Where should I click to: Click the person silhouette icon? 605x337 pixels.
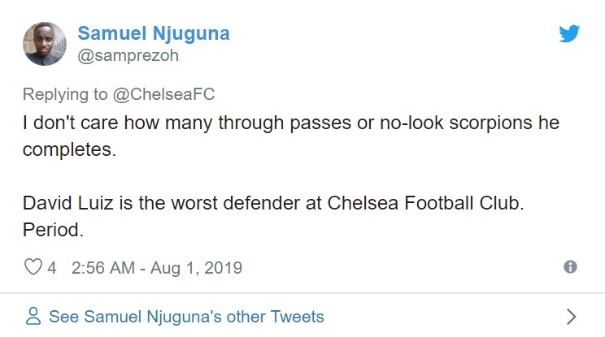tap(33, 316)
